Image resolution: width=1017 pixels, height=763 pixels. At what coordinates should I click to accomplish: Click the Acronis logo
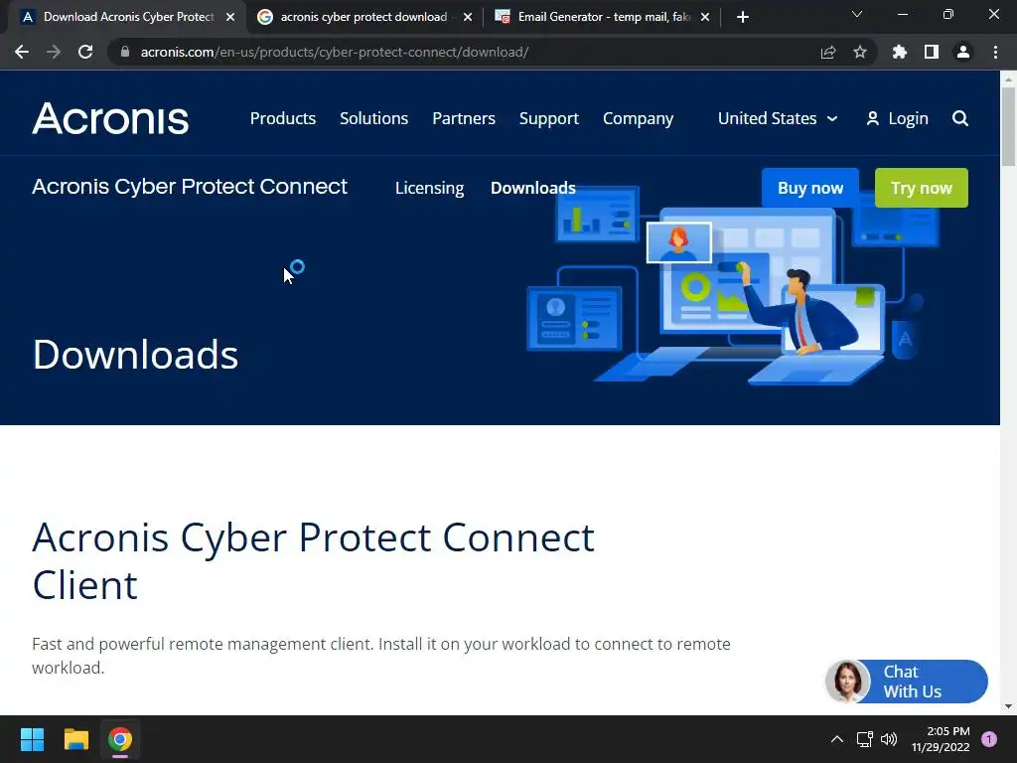pos(110,118)
